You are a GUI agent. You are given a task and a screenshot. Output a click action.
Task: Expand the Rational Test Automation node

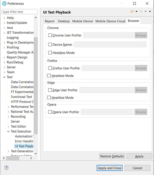pyautogui.click(x=8, y=112)
